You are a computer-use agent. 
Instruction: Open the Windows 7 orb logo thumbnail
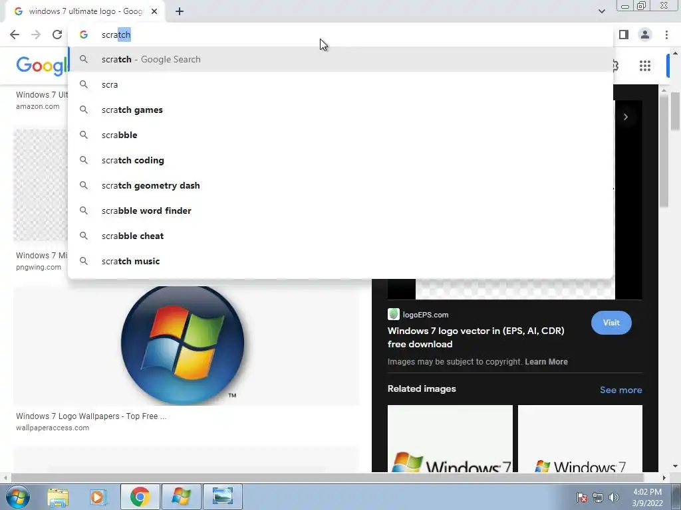pyautogui.click(x=182, y=345)
